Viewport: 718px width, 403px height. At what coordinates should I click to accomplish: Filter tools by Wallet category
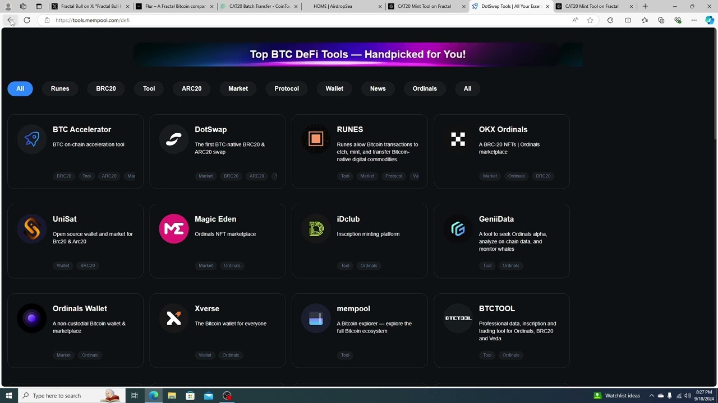click(334, 88)
